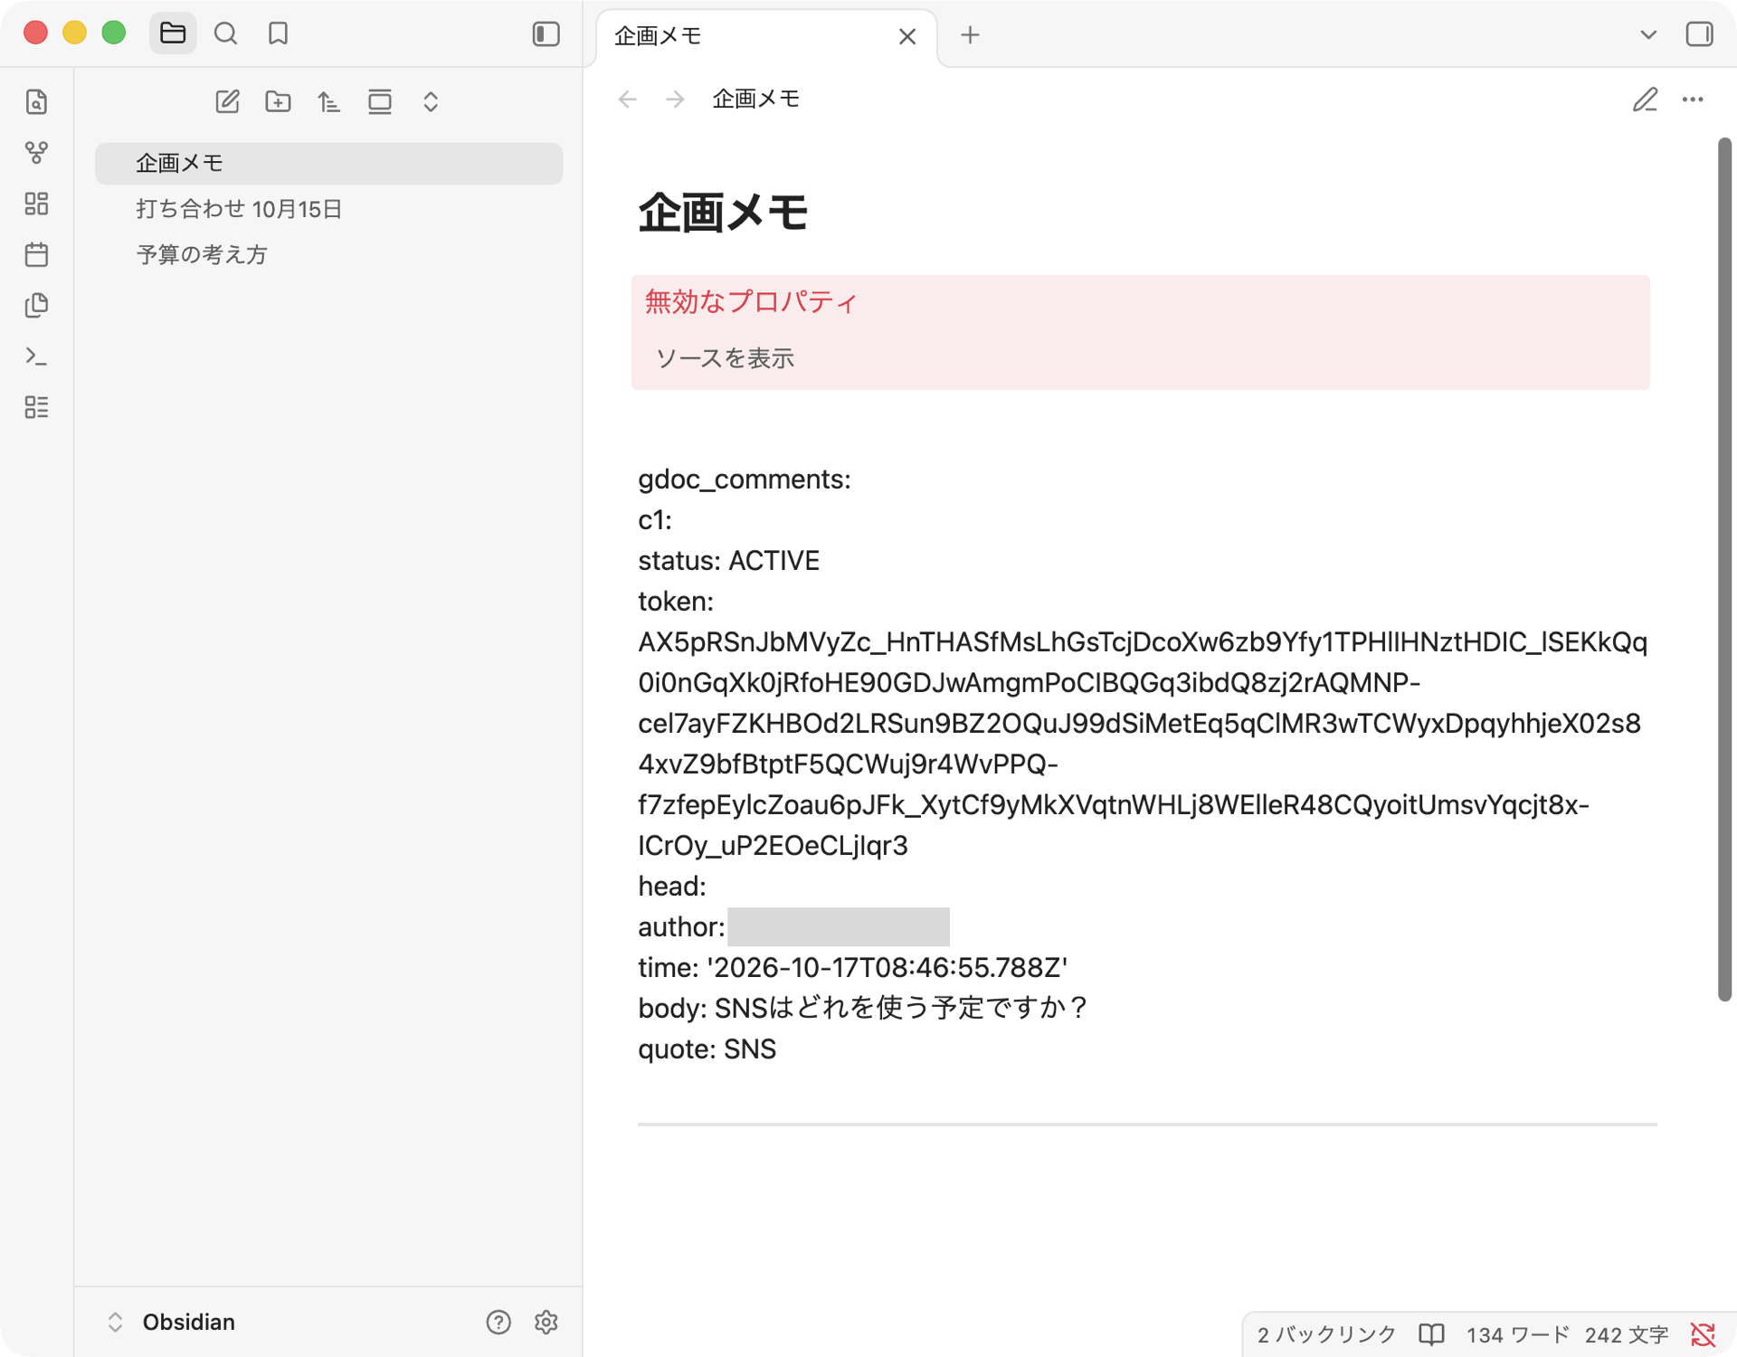Toggle reading view book icon in status bar

coord(1431,1334)
